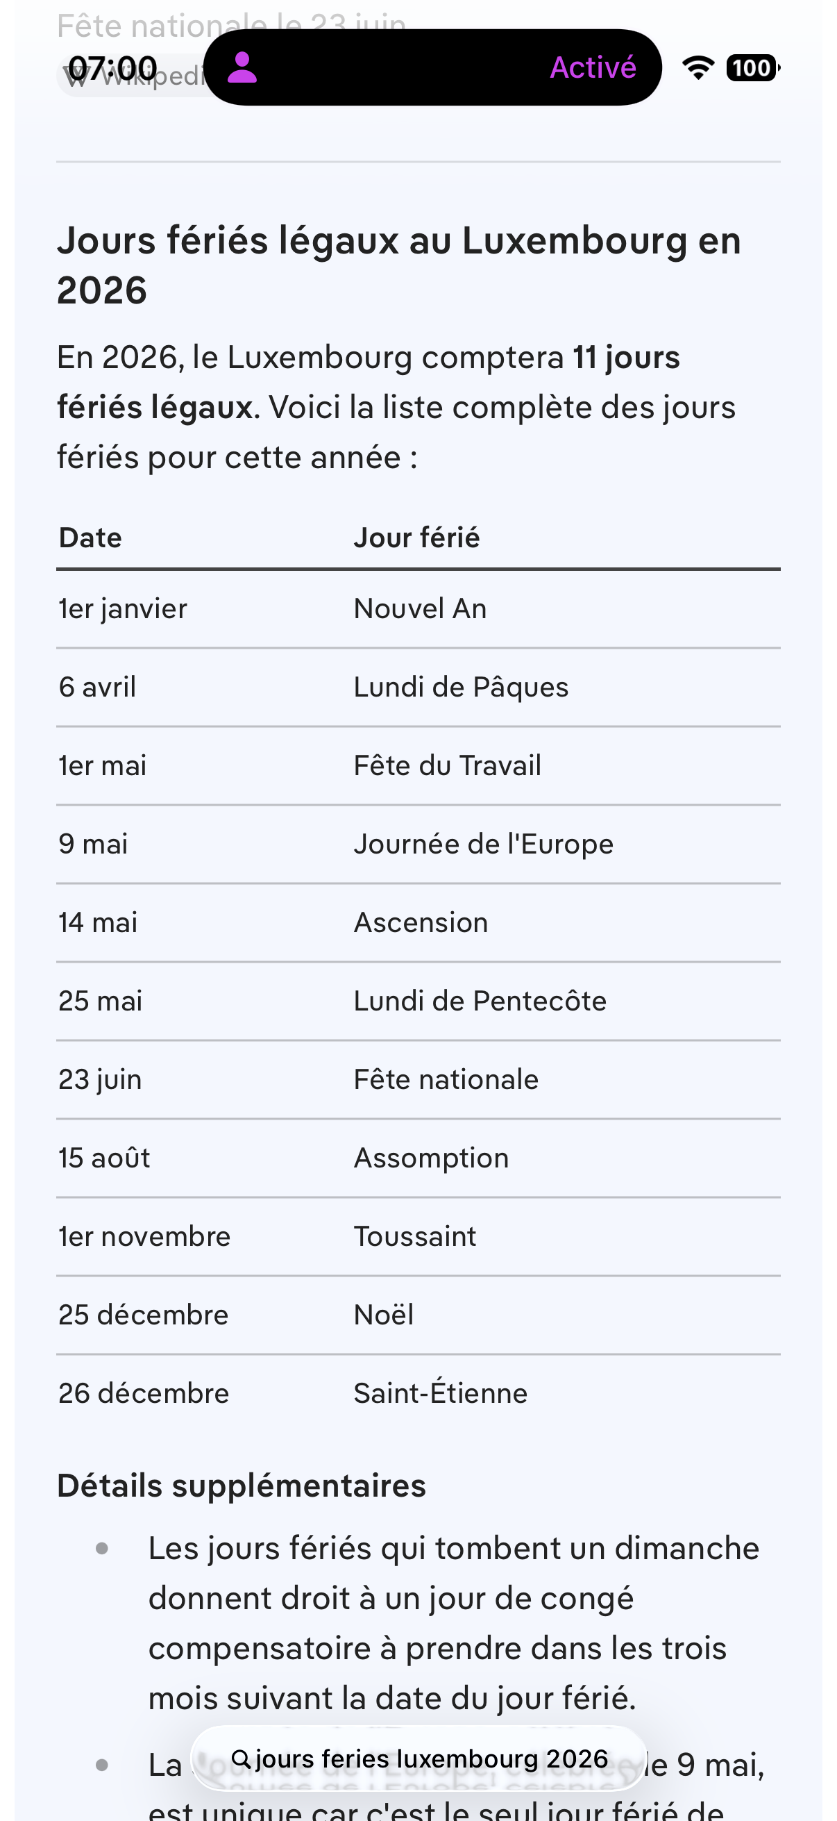Tap the Wi-Fi status icon
The width and height of the screenshot is (837, 1821).
pos(698,68)
